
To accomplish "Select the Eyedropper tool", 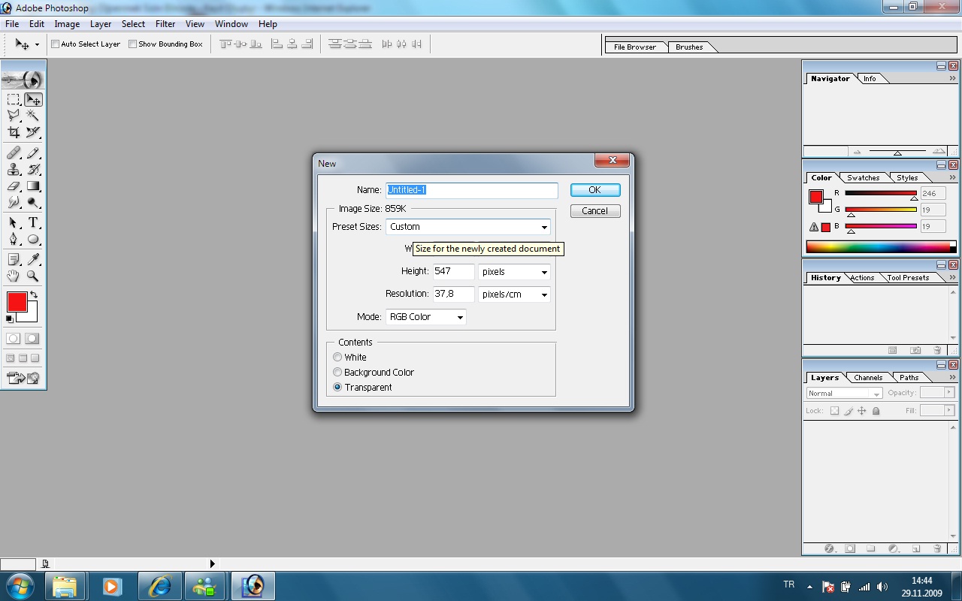I will point(33,259).
